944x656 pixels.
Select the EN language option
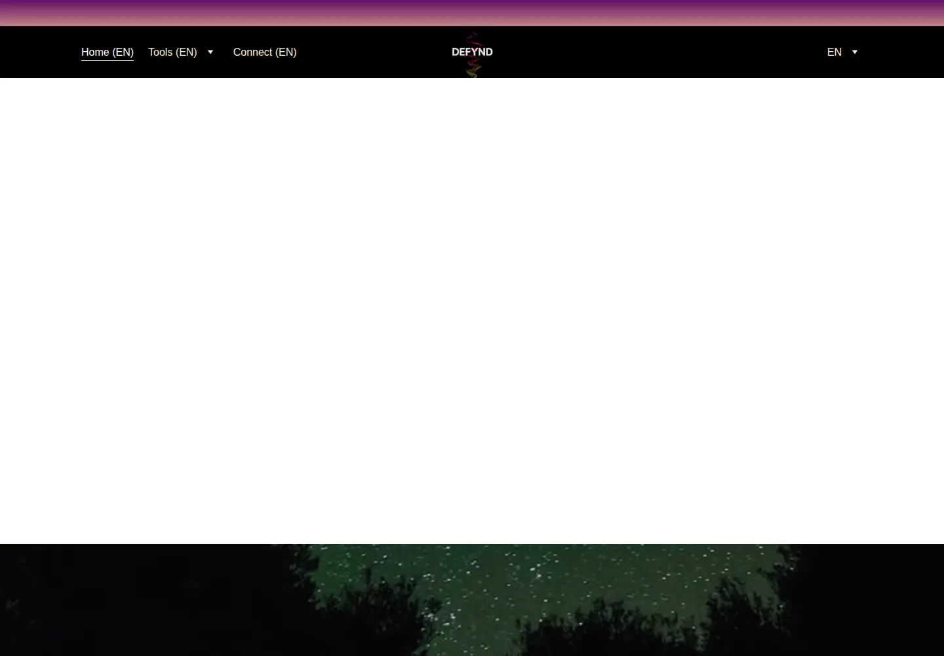pyautogui.click(x=835, y=52)
